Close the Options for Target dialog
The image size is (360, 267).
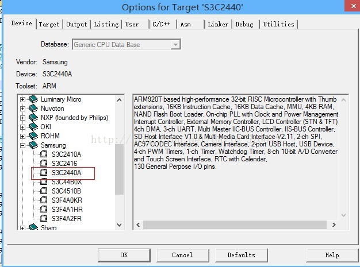pyautogui.click(x=353, y=6)
